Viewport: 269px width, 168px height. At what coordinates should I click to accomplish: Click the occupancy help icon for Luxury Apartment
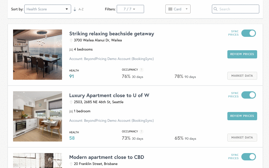pos(141,131)
